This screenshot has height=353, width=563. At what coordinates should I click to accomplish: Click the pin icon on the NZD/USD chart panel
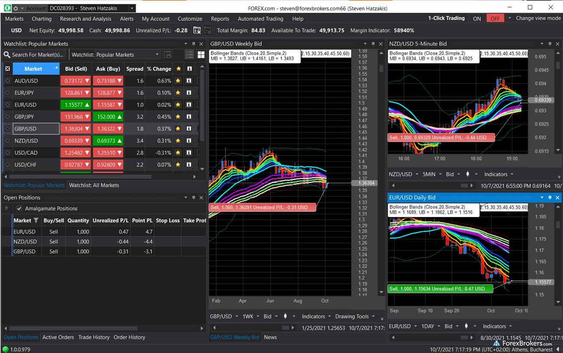(550, 44)
